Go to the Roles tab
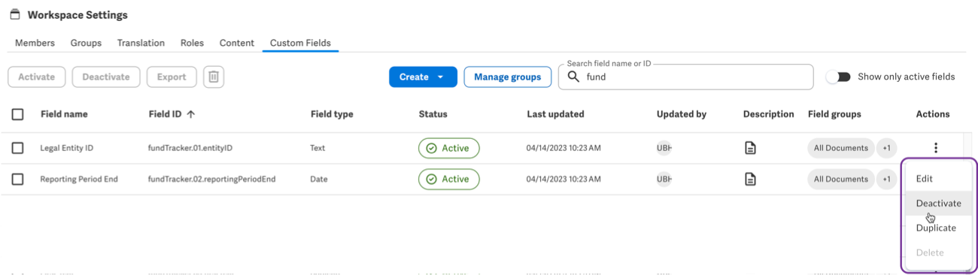The height and width of the screenshot is (275, 978). pos(192,43)
